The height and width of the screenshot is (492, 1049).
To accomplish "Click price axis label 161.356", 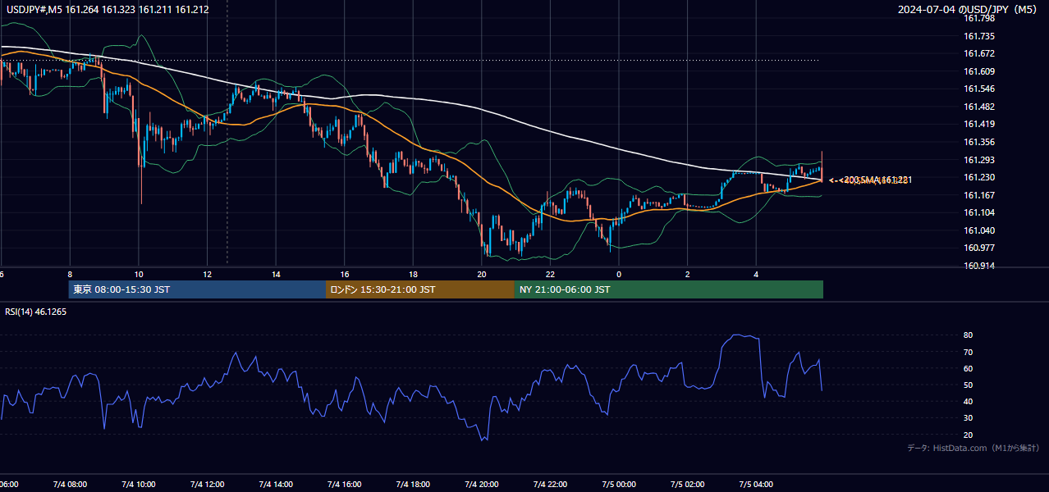I will pyautogui.click(x=979, y=142).
